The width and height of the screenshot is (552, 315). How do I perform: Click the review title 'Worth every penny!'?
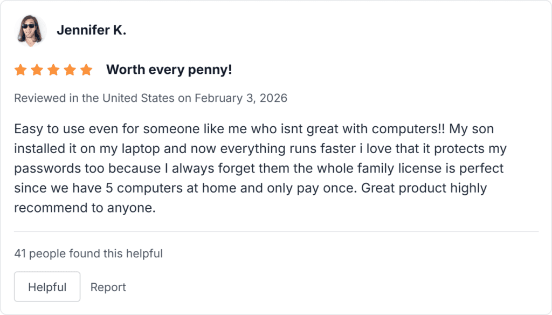(x=169, y=70)
